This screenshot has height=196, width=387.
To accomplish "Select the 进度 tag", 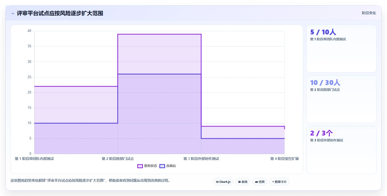I will pyautogui.click(x=260, y=182).
